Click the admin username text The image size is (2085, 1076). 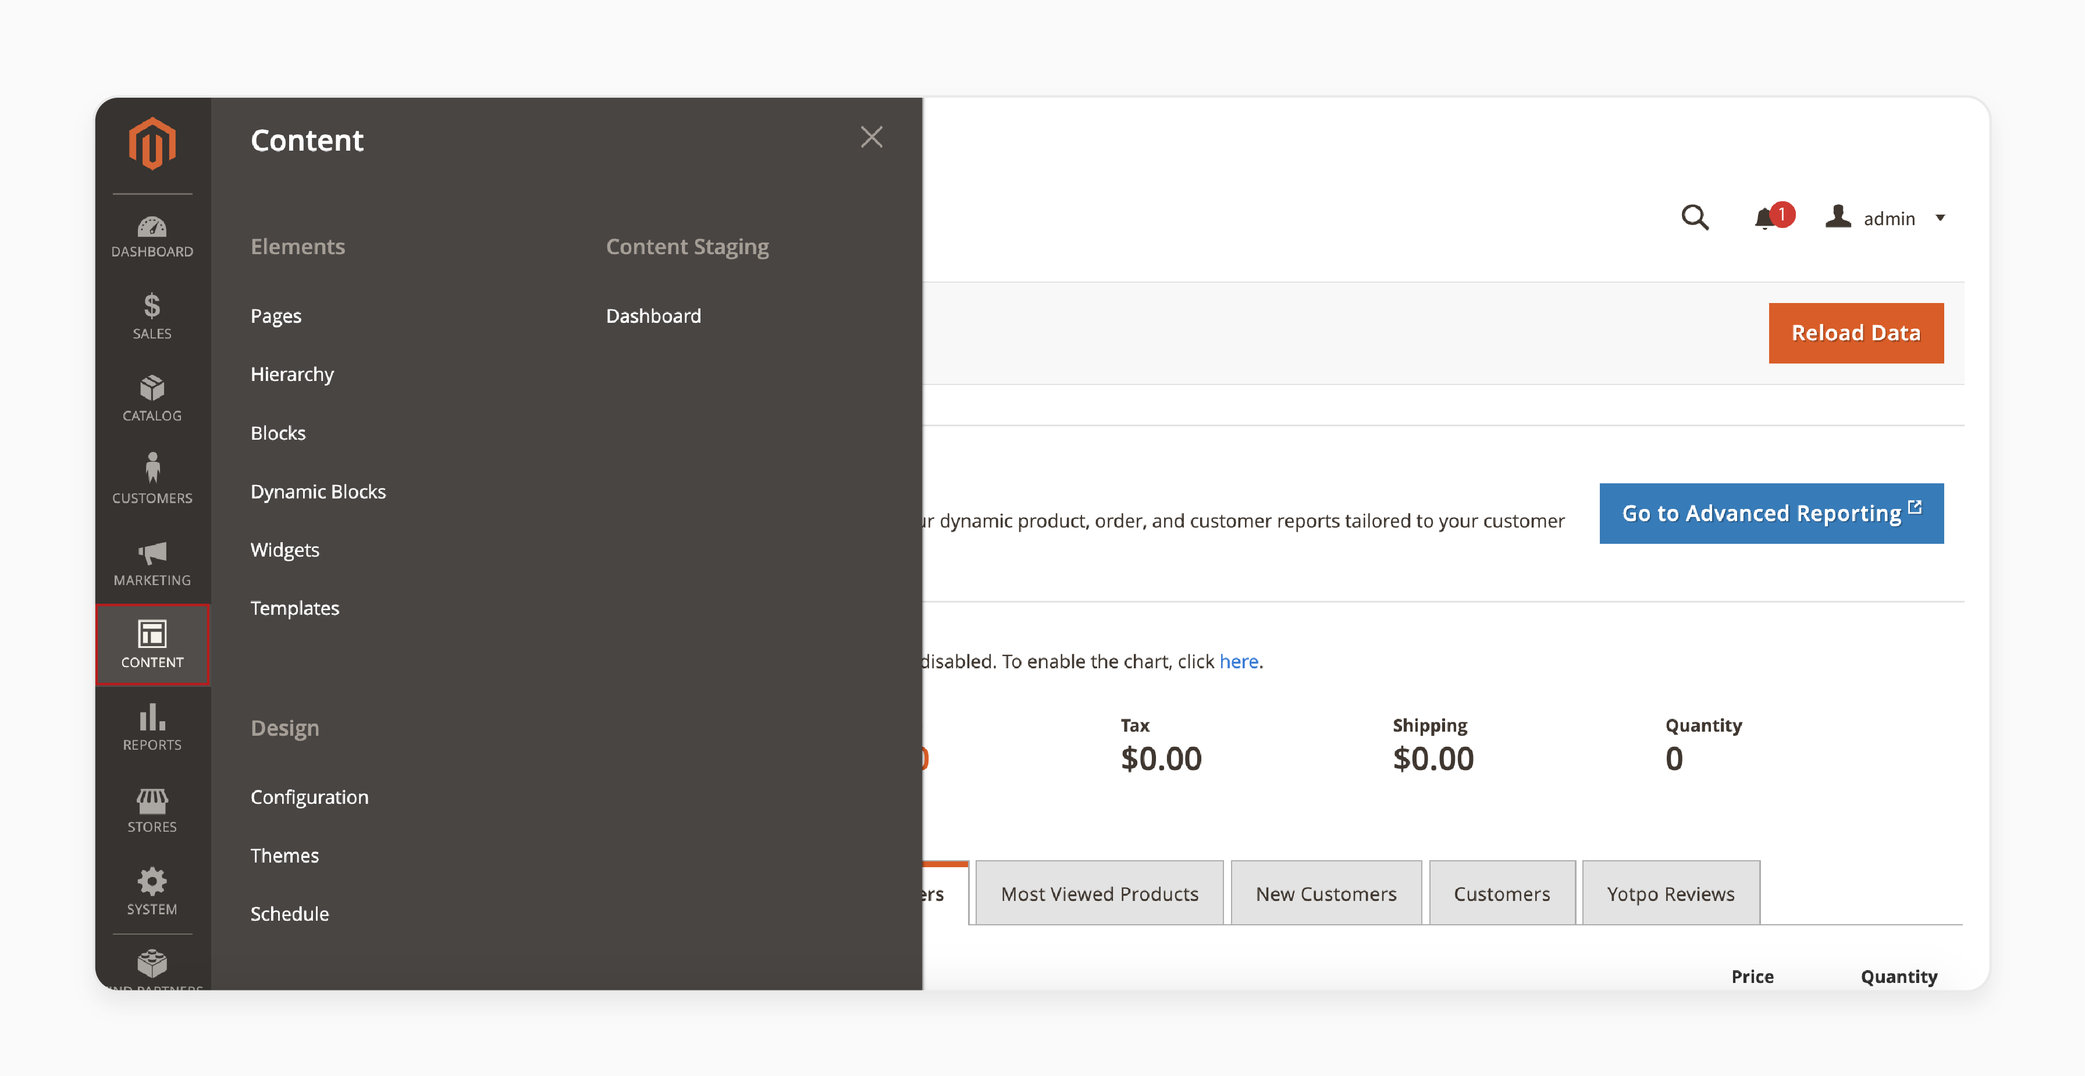pyautogui.click(x=1889, y=219)
